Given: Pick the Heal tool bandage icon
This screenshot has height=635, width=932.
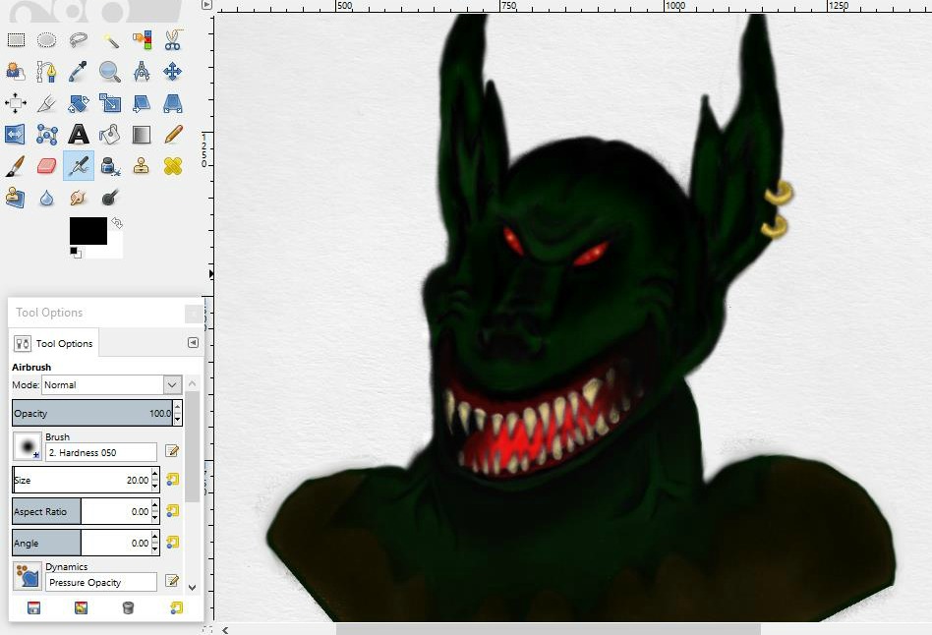Looking at the screenshot, I should [x=173, y=166].
